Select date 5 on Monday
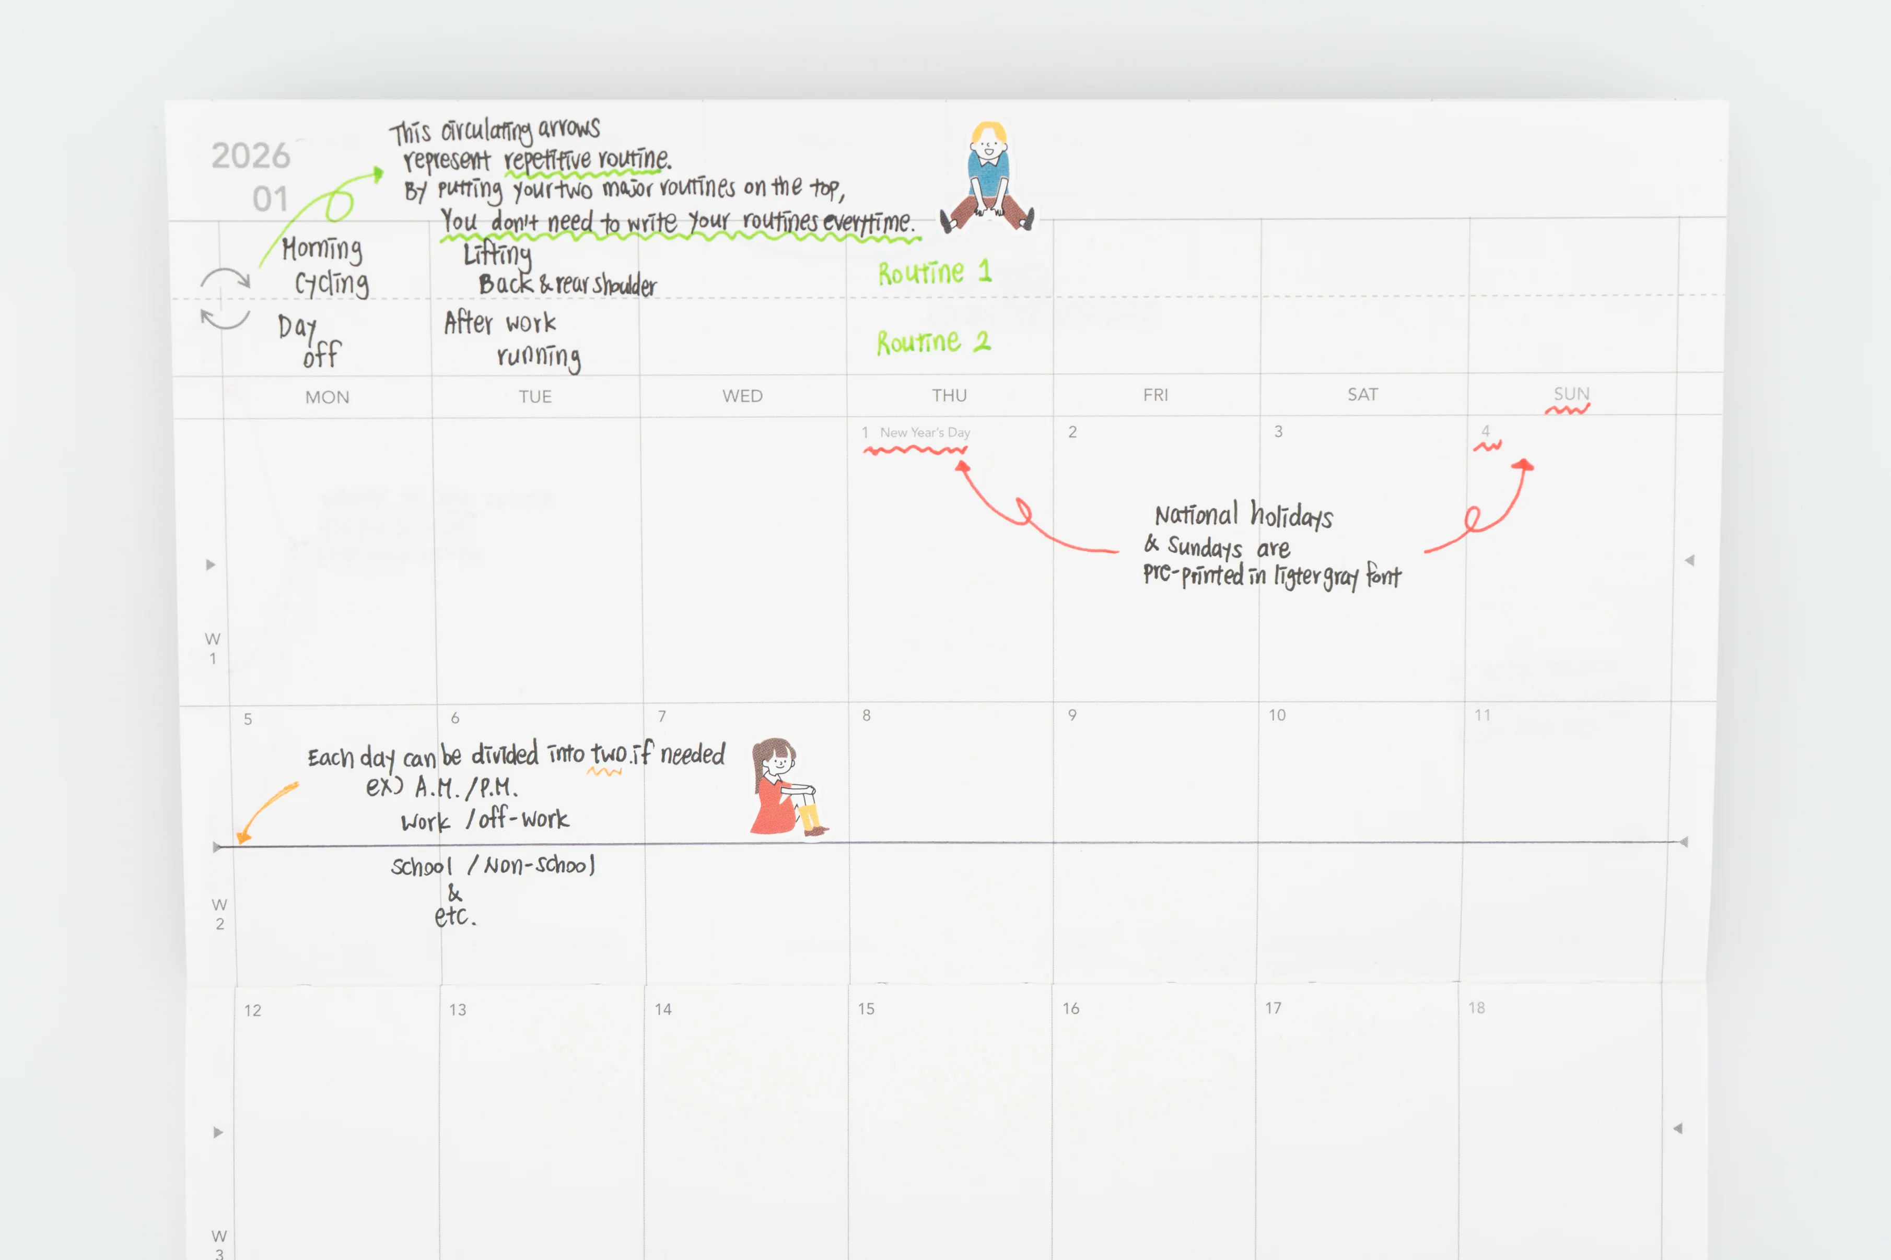 tap(248, 719)
